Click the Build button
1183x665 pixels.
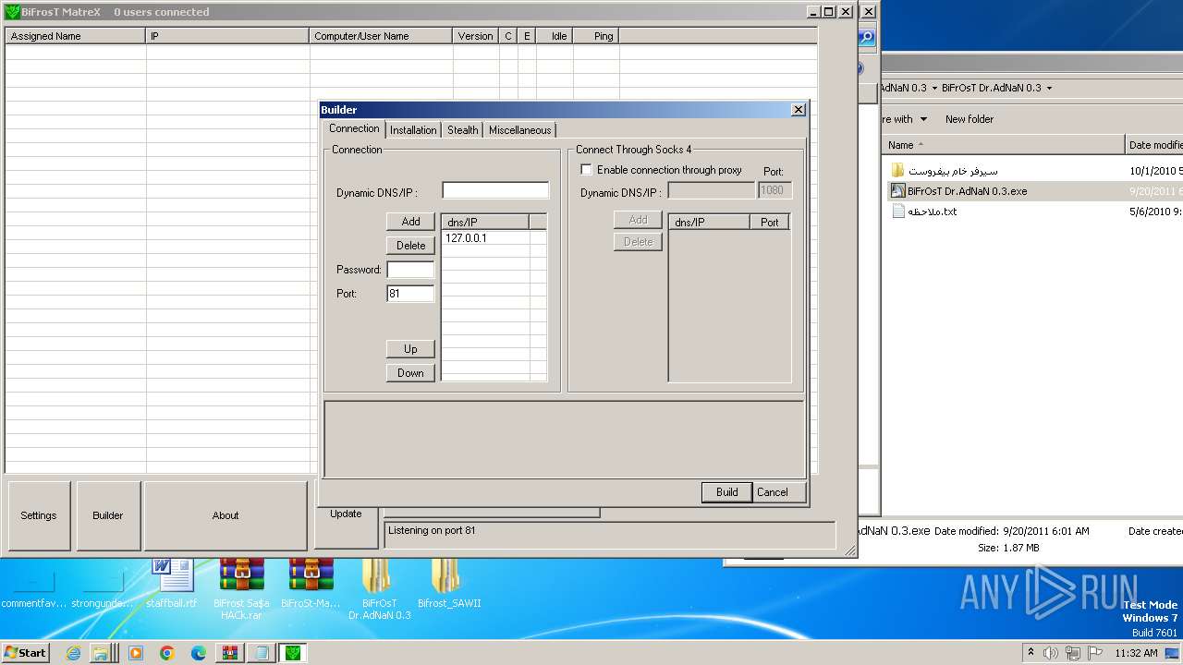coord(727,492)
